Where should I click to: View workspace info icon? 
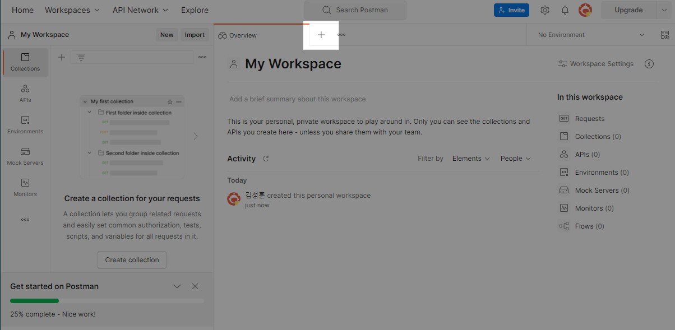click(649, 64)
